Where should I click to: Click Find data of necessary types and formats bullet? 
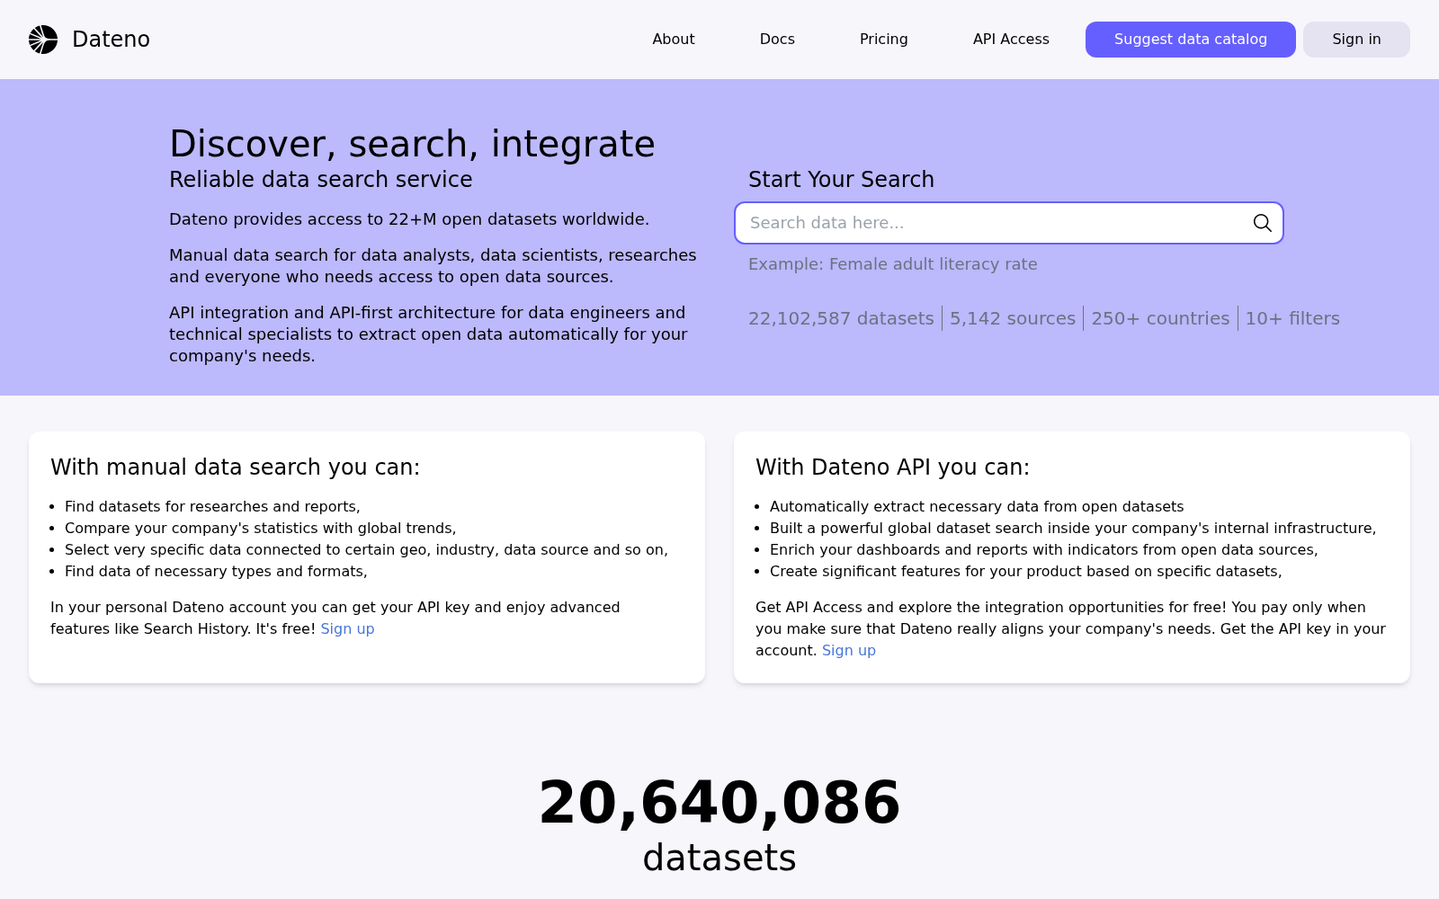coord(216,572)
